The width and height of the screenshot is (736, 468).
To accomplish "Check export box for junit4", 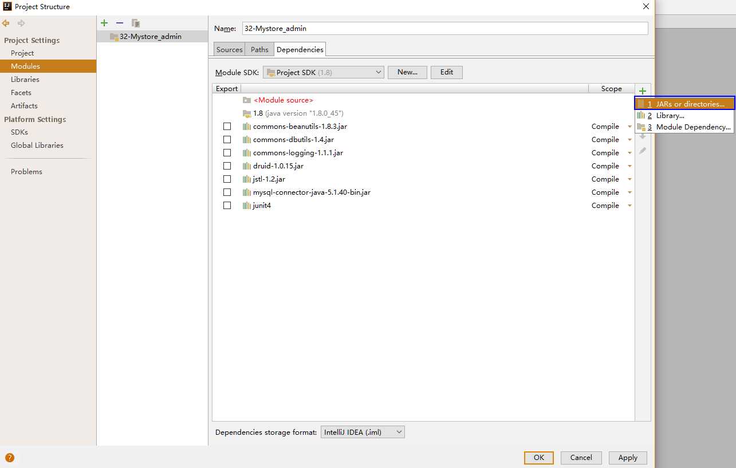I will [x=227, y=206].
